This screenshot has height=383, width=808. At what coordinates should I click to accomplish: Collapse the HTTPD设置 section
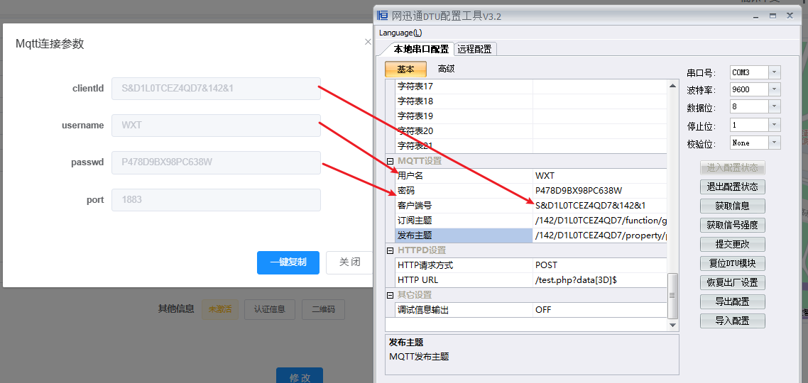[390, 250]
